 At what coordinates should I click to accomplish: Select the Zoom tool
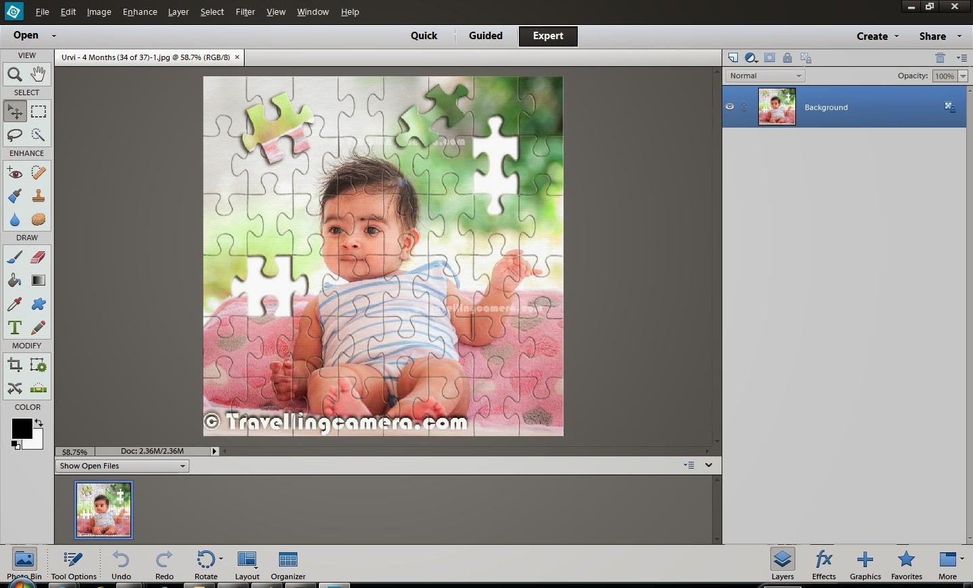click(x=14, y=74)
